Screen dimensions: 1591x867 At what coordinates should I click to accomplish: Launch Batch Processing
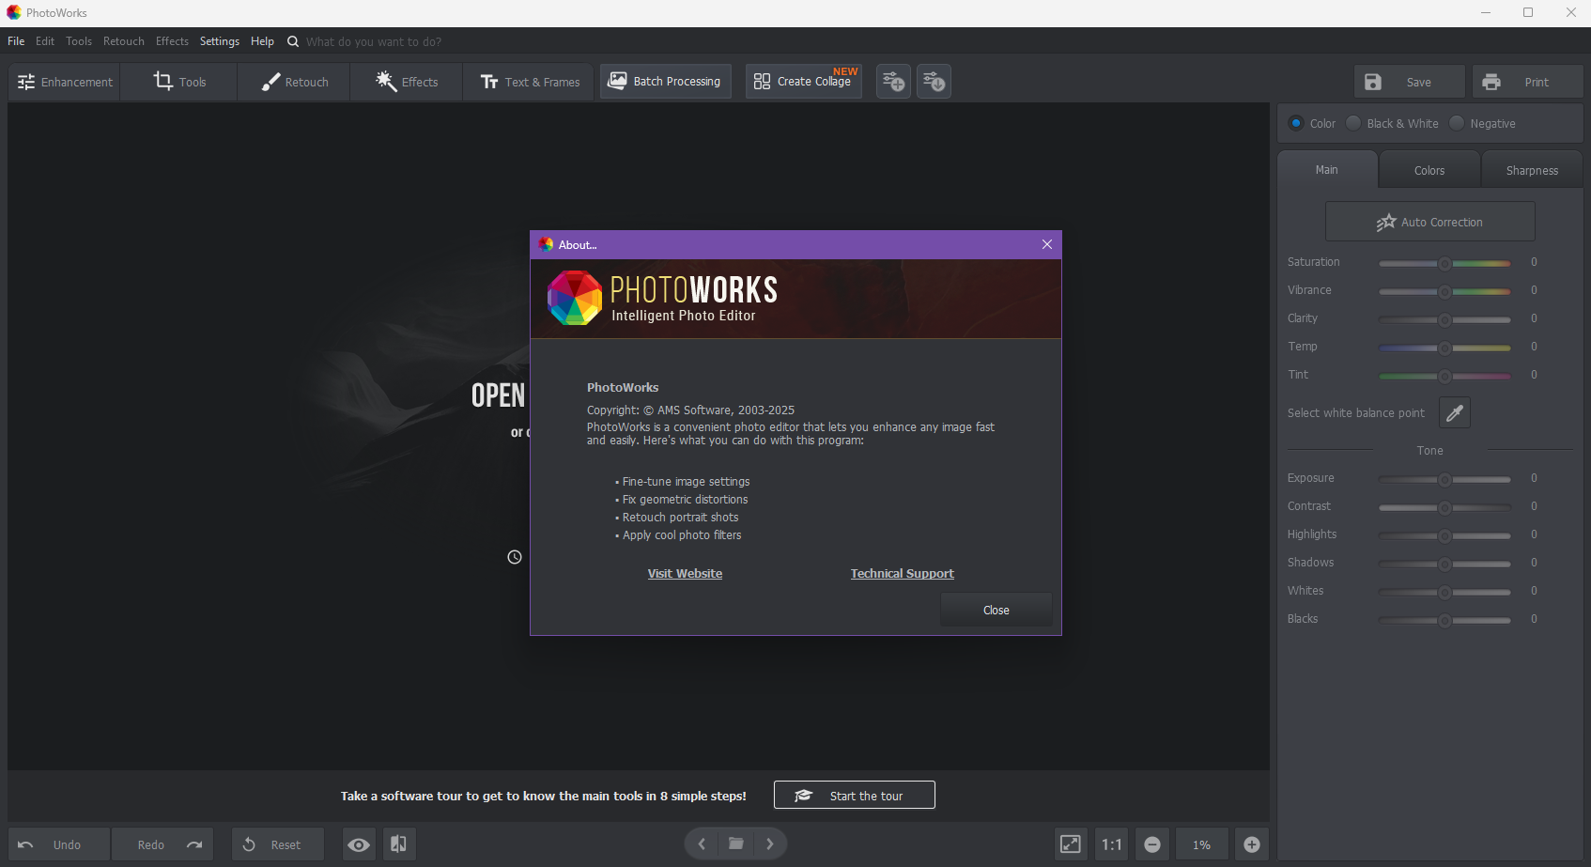pyautogui.click(x=666, y=82)
